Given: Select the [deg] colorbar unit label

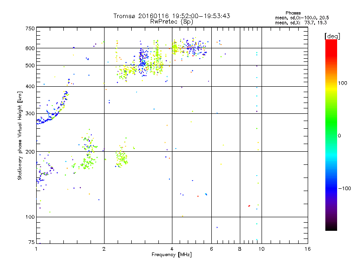Looking at the screenshot, I should (x=333, y=36).
